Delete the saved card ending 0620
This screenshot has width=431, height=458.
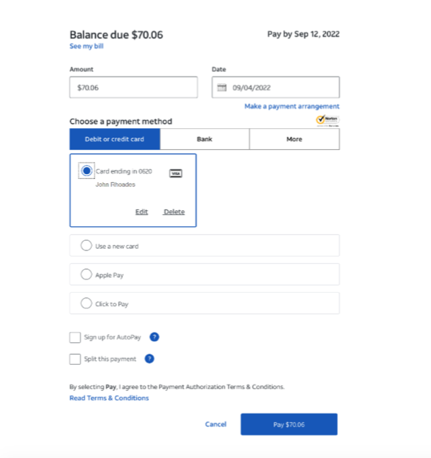(x=174, y=212)
